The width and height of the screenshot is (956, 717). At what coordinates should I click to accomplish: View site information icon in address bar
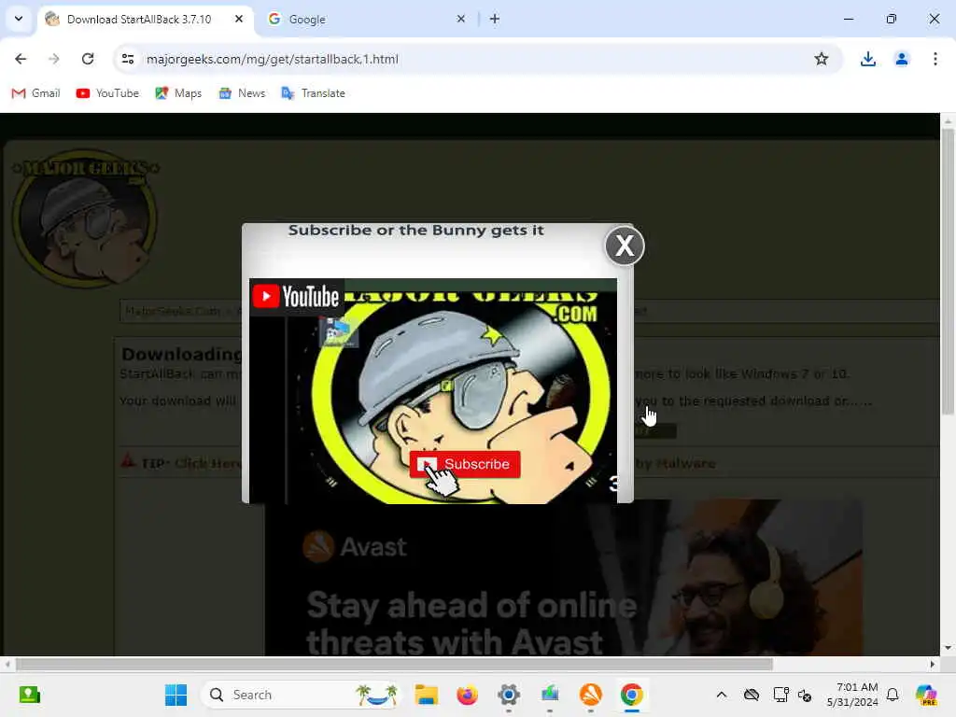127,59
